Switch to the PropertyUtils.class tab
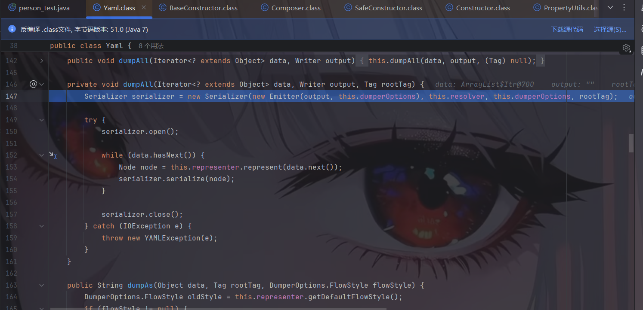 pos(566,8)
